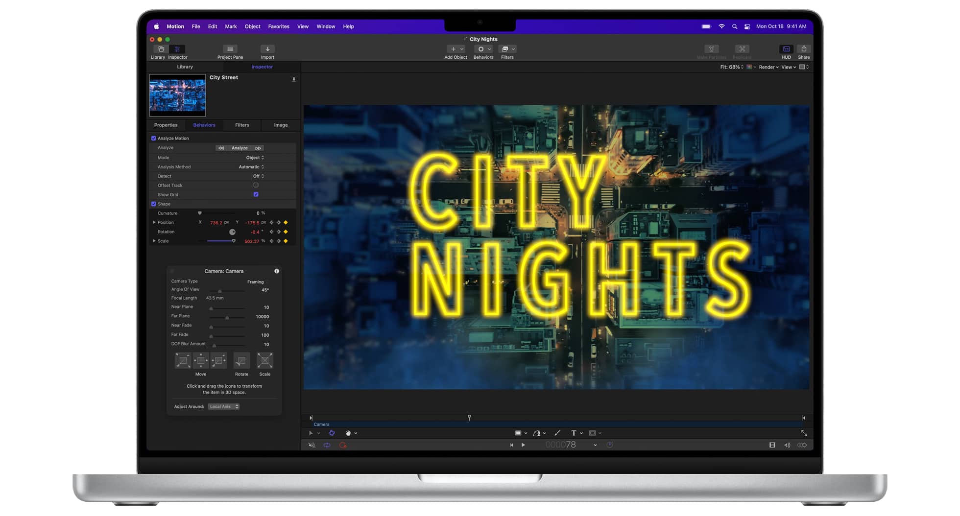Uncheck the Show Grid checkbox

[256, 194]
